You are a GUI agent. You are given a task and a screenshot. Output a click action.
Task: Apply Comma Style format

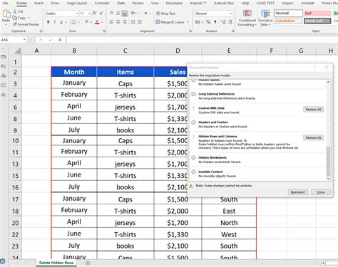[215, 22]
